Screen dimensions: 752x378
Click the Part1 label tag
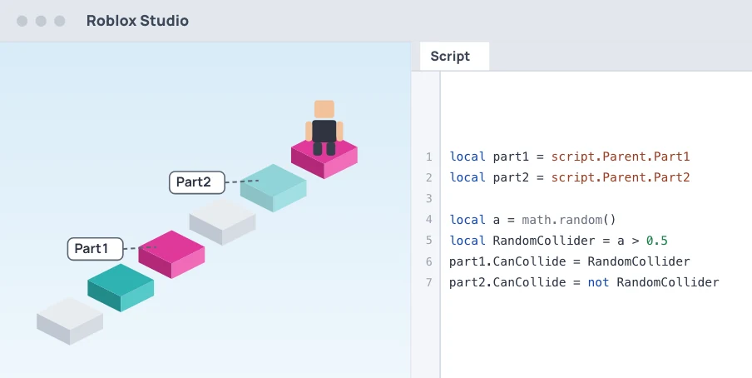(x=96, y=249)
